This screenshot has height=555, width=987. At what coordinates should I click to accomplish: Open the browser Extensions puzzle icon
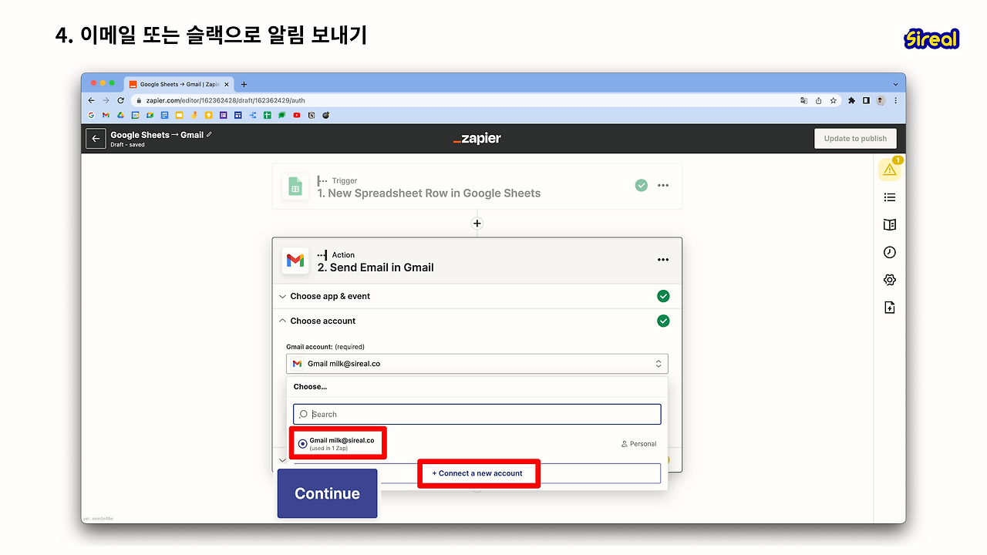(851, 100)
